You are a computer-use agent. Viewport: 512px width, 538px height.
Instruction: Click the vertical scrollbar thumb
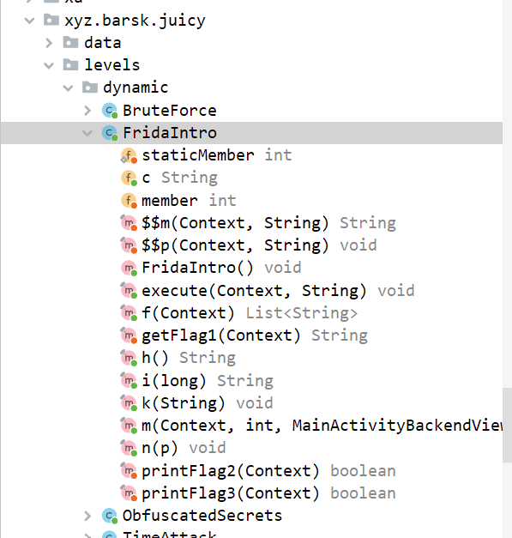(507, 426)
